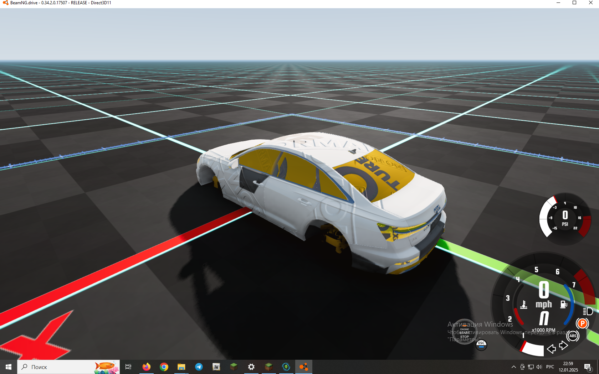Click the engine temperature gauge icon
This screenshot has width=599, height=374.
[x=524, y=305]
